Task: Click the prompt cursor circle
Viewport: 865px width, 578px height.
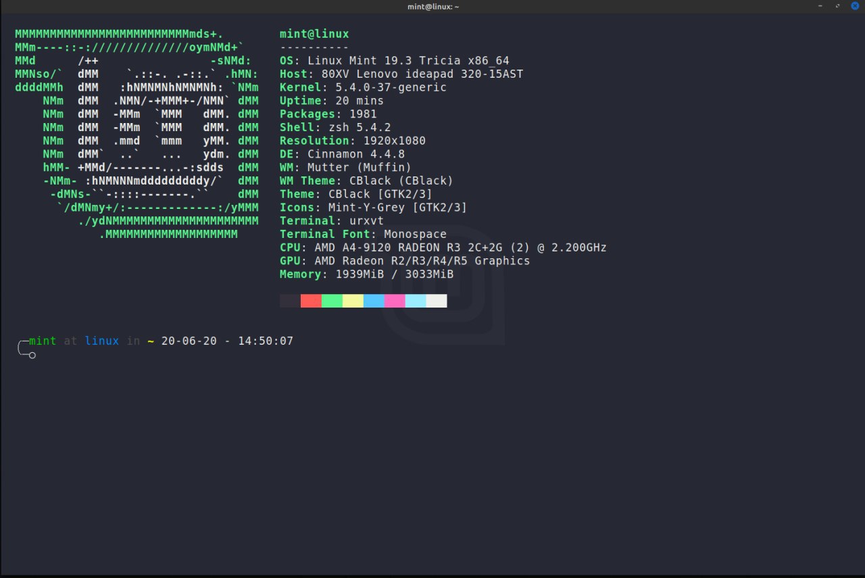Action: point(32,355)
